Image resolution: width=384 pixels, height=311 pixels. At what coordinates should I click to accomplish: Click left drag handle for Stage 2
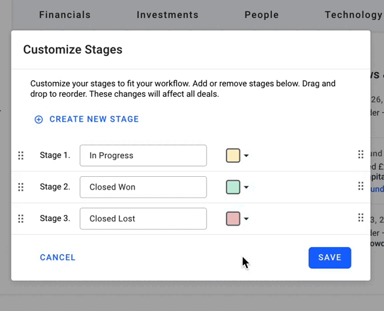click(21, 188)
